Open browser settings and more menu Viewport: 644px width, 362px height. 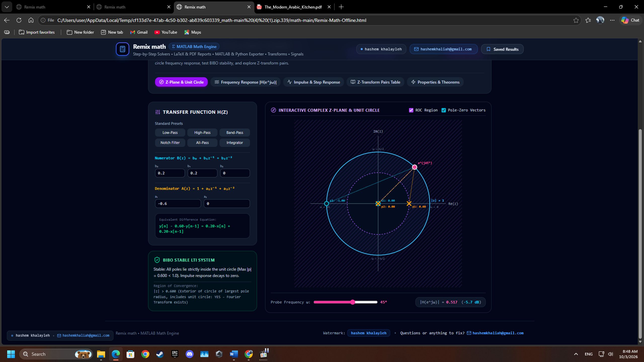pos(612,20)
